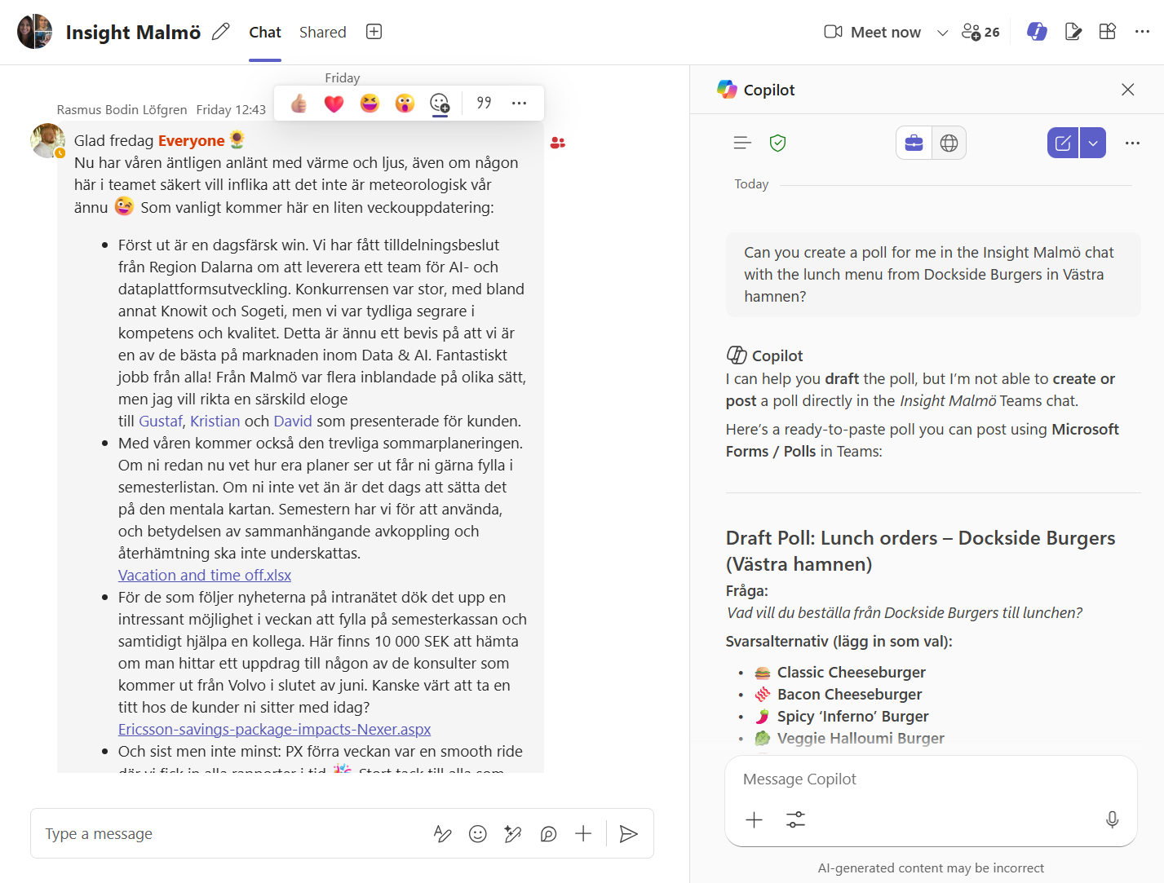Image resolution: width=1164 pixels, height=883 pixels.
Task: Open the compose box plus actions menu
Action: 583,833
